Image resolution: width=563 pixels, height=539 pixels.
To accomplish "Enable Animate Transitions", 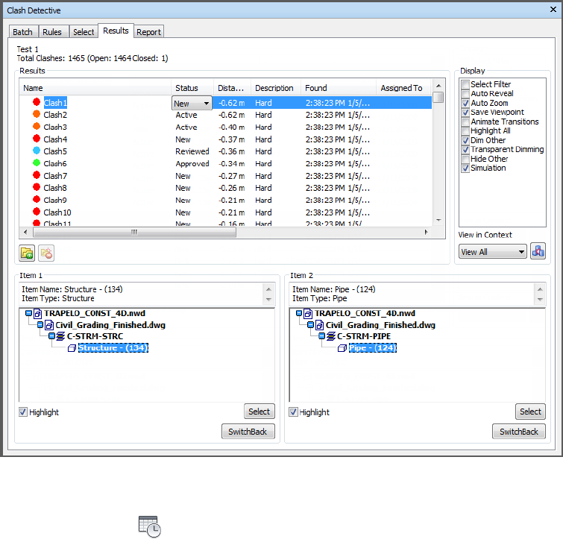I will [465, 122].
